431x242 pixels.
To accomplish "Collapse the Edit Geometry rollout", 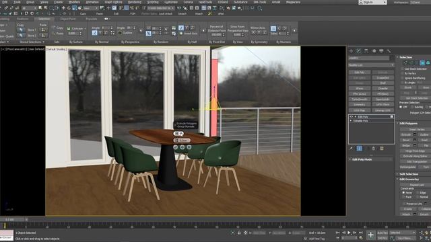I will tap(408, 179).
